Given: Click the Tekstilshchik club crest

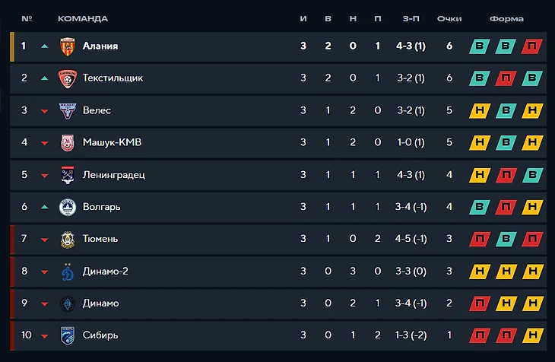Looking at the screenshot, I should point(68,78).
